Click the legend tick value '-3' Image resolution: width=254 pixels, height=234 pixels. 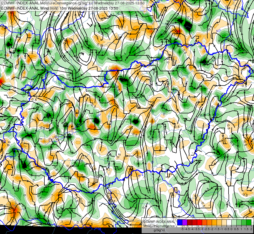202,229
